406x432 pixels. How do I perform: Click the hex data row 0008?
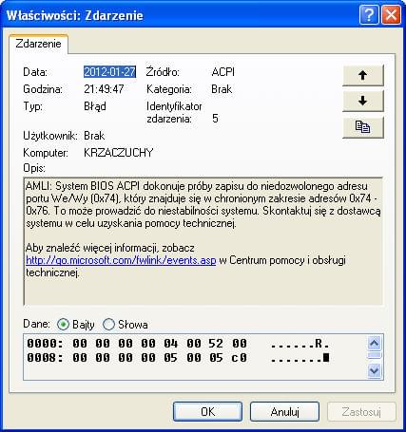178,358
